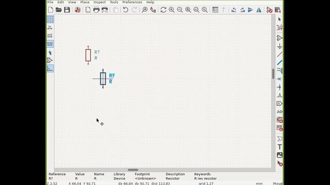Click the highlighted blue R? reference label
This screenshot has width=330, height=185.
pyautogui.click(x=112, y=76)
